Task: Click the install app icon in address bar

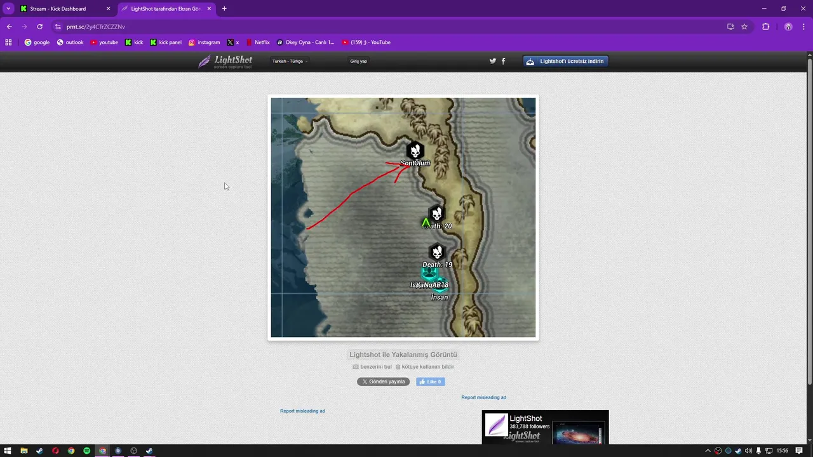Action: pos(730,27)
